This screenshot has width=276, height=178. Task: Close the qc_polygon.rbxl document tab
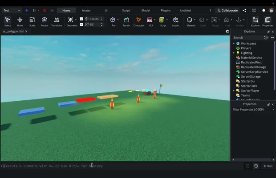tap(26, 31)
